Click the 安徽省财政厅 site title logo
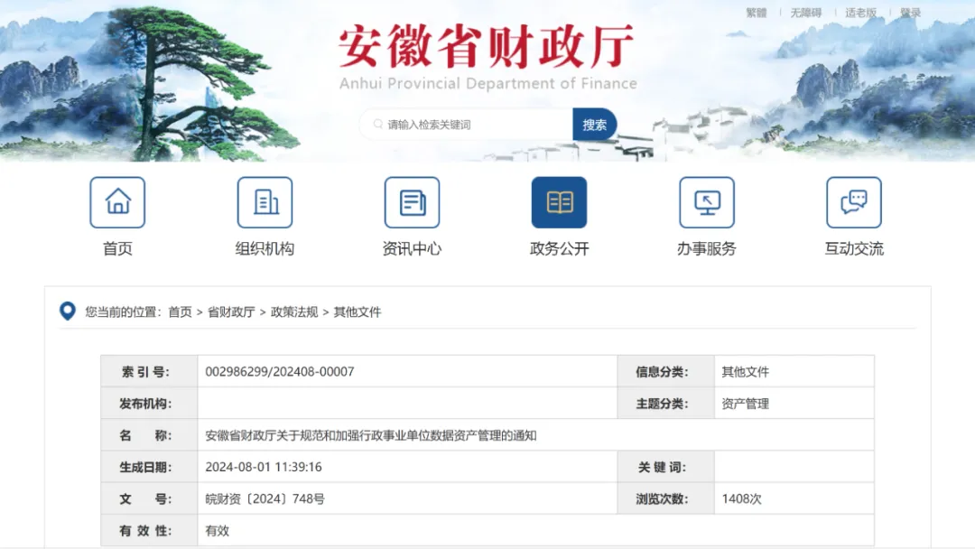Screen dimensions: 975x549 point(487,49)
